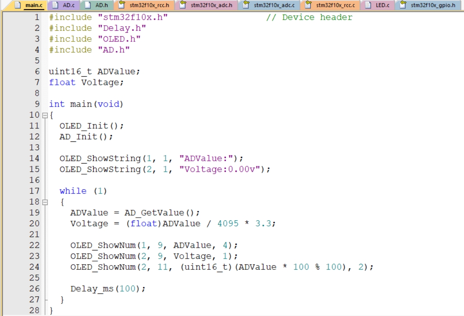The height and width of the screenshot is (316, 464).
Task: Click the locked file icon on stm32f10x_adc.c
Action: [x=246, y=4]
